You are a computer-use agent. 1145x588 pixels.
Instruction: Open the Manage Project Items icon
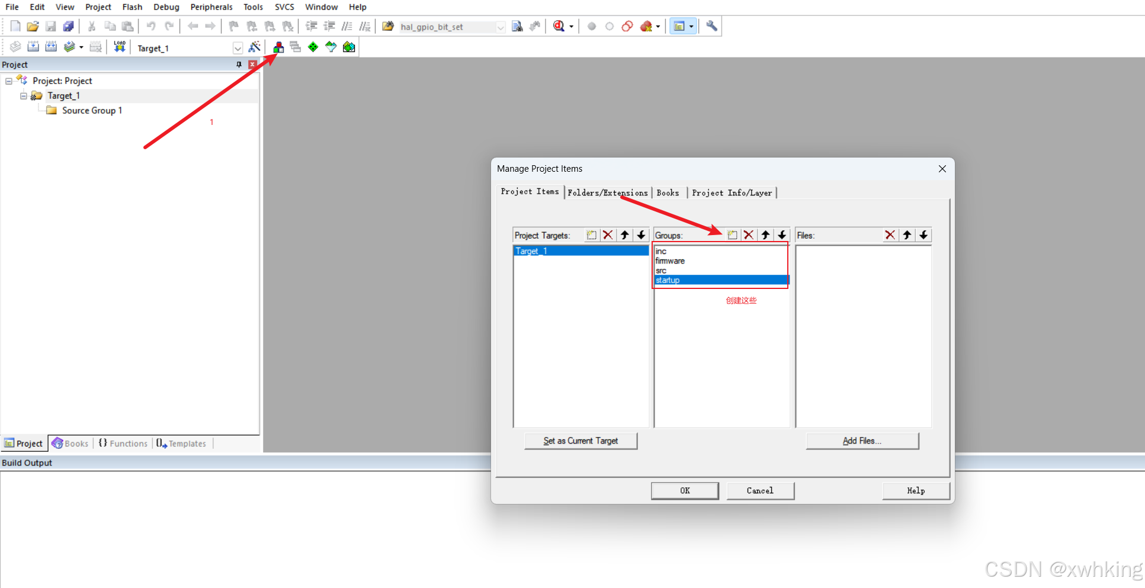click(x=278, y=47)
